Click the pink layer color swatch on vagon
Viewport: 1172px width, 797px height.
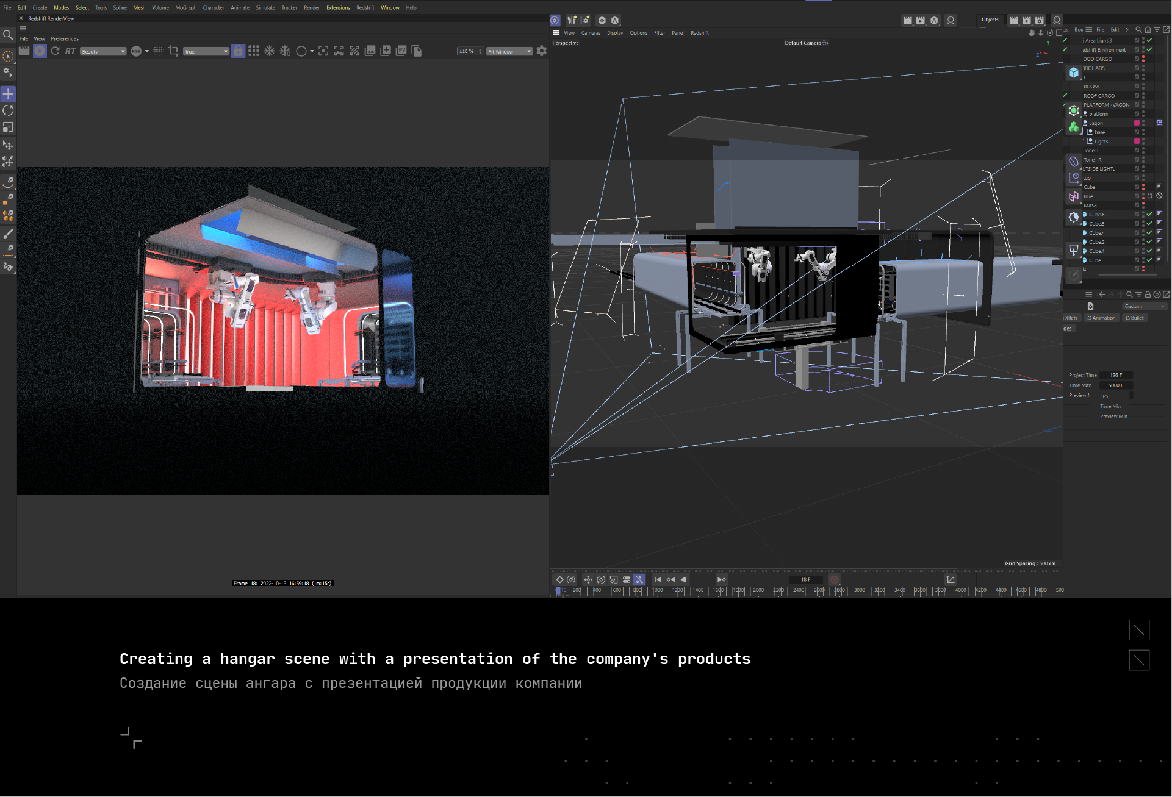point(1137,123)
